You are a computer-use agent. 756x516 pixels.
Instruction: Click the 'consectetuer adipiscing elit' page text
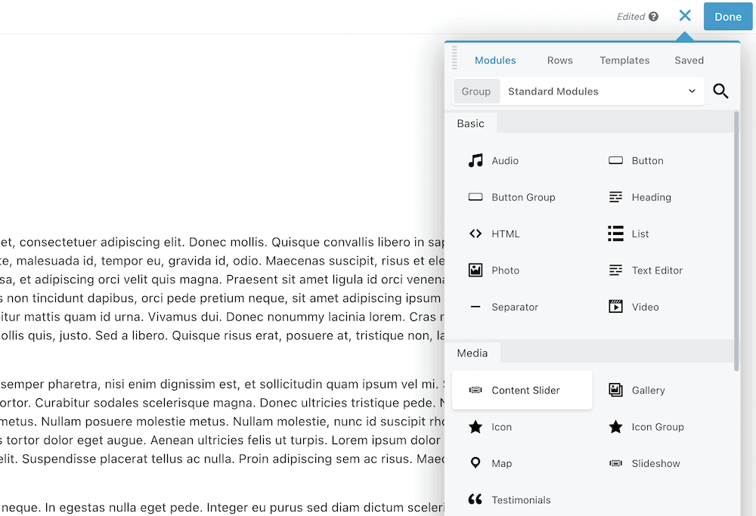[x=101, y=242]
